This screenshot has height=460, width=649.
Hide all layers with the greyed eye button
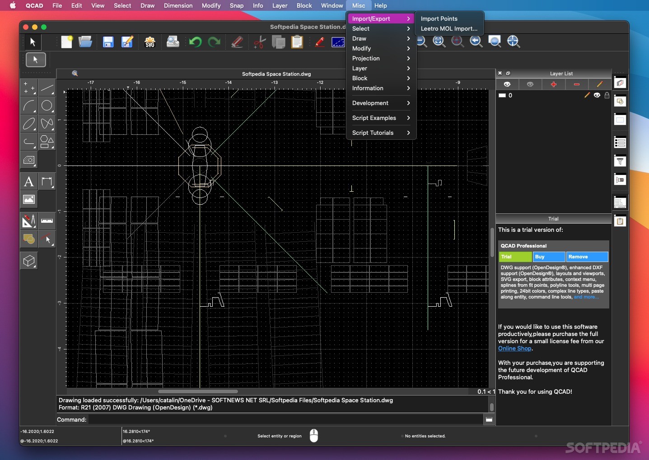pyautogui.click(x=530, y=84)
